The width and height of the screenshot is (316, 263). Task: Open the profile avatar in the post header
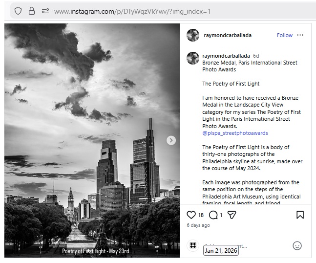click(193, 35)
